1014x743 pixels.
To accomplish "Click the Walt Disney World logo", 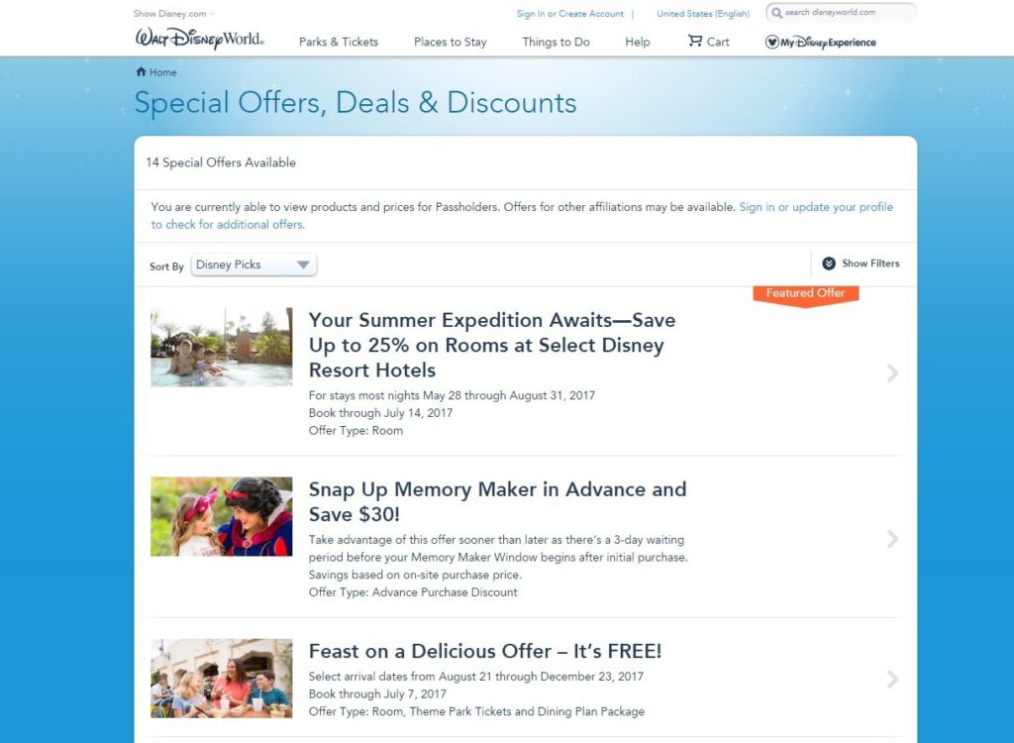I will click(199, 40).
